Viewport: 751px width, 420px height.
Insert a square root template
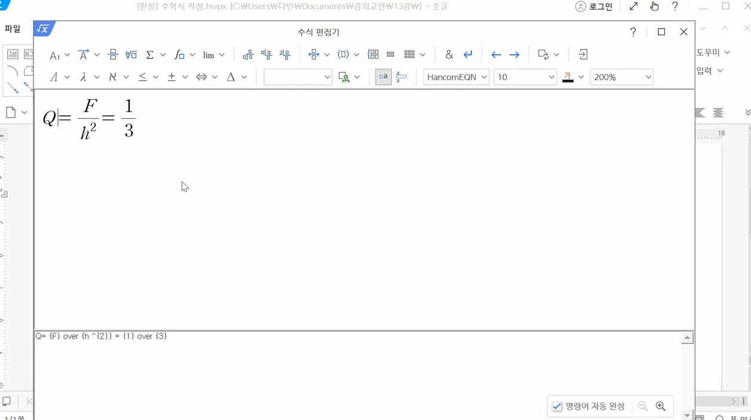131,55
